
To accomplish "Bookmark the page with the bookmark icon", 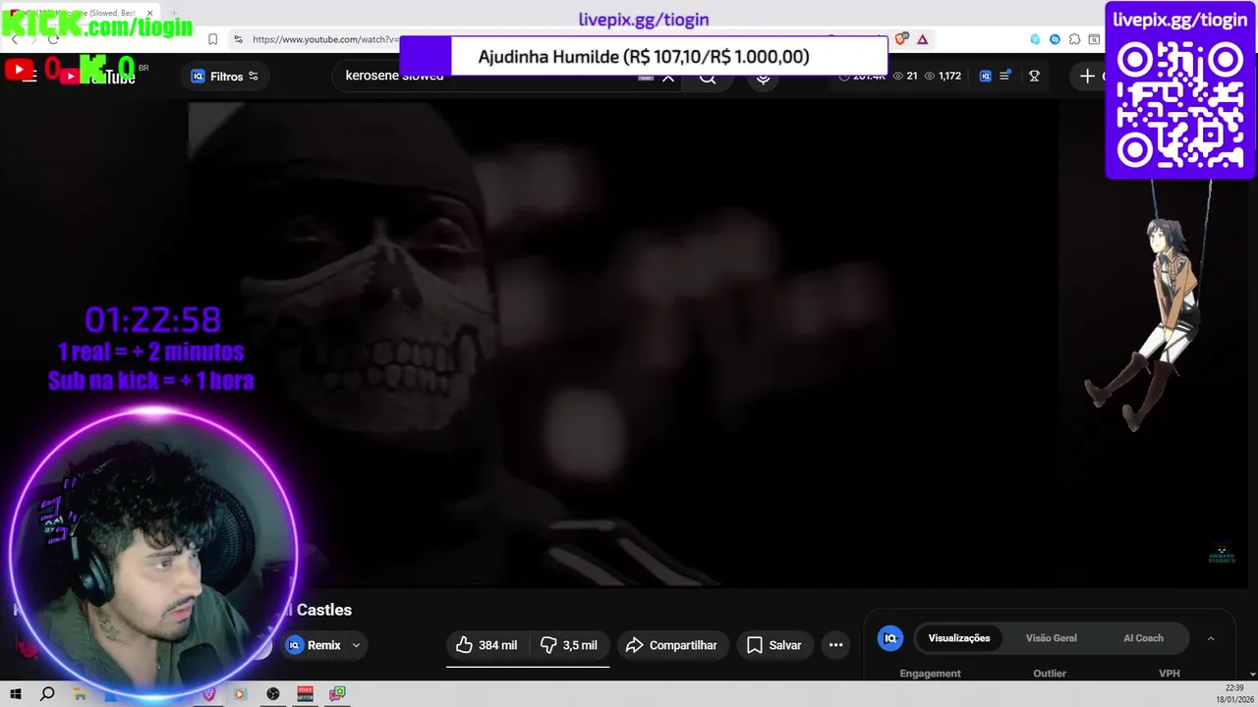I will point(212,39).
